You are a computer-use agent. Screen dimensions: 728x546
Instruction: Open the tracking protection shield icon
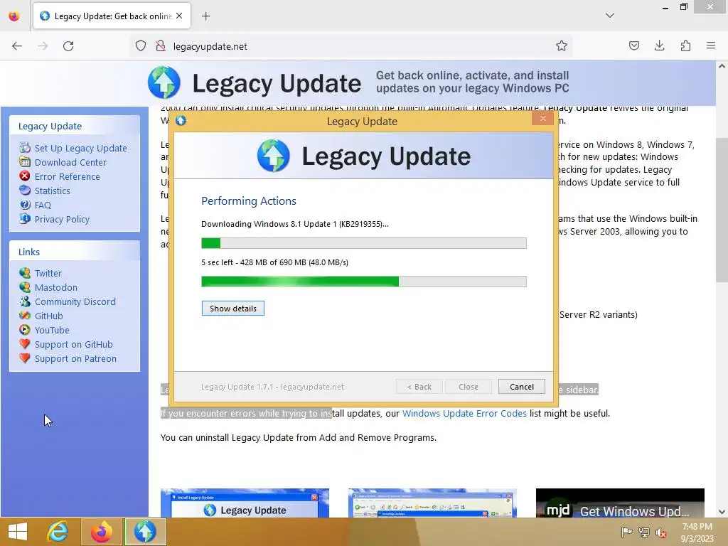[x=141, y=46]
